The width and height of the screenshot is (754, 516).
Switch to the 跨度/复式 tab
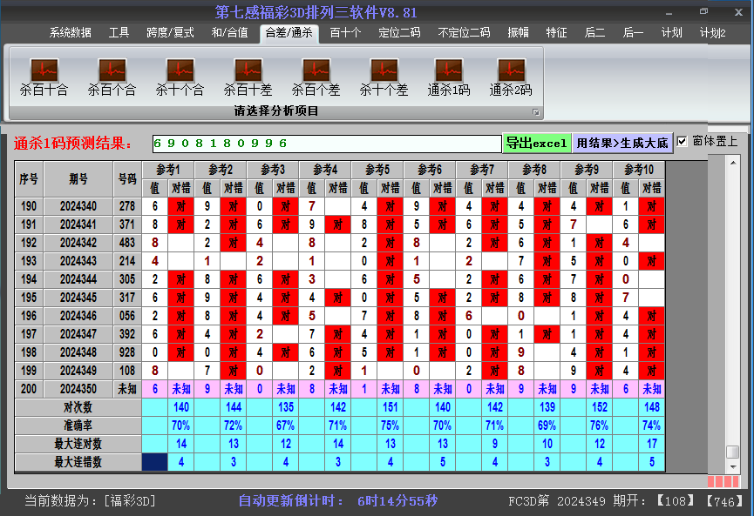pos(170,33)
